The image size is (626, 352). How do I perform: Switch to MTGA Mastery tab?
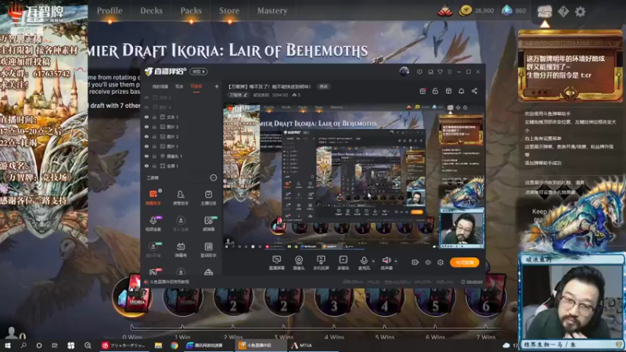[x=272, y=11]
